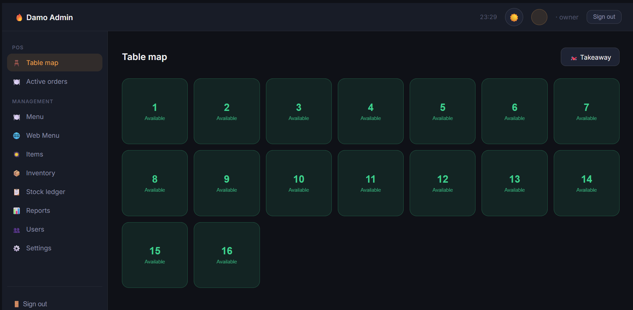Click the clipboard icon beside Stock ledger
The image size is (633, 310).
coord(16,192)
